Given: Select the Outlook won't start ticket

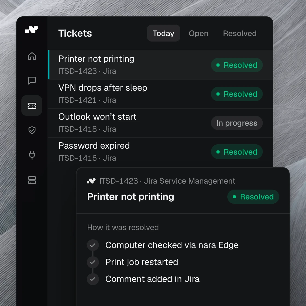Looking at the screenshot, I should coord(161,123).
